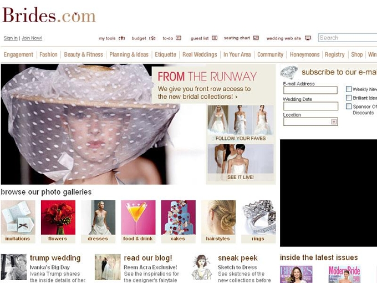Open the dresses photo gallery
The width and height of the screenshot is (377, 283).
click(x=98, y=221)
